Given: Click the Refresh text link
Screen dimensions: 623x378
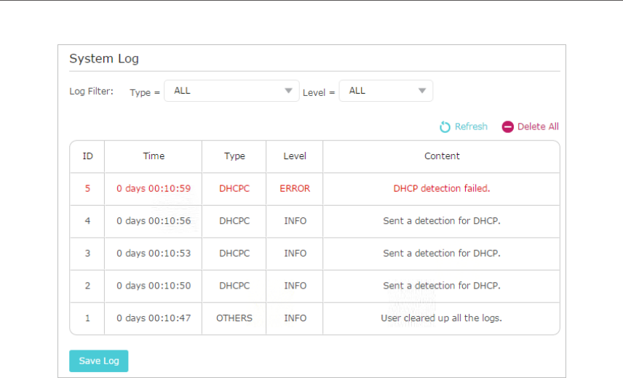Looking at the screenshot, I should (x=471, y=126).
